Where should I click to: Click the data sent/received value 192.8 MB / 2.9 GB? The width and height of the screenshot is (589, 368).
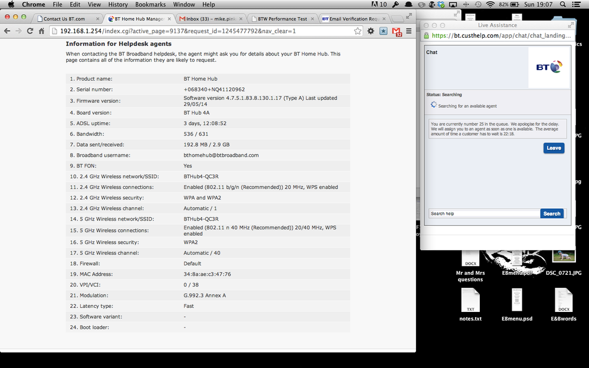(x=207, y=144)
